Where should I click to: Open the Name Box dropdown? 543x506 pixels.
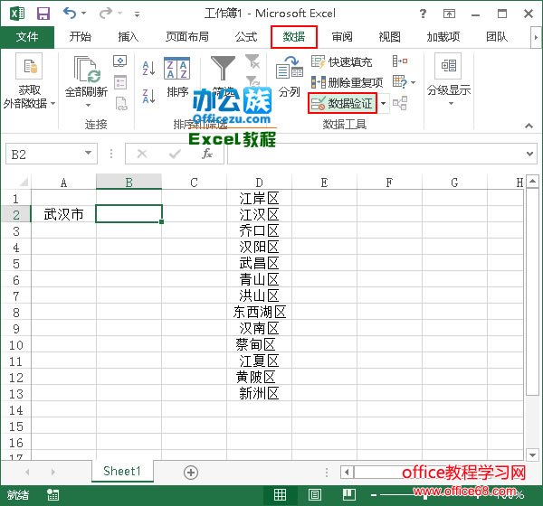click(89, 153)
